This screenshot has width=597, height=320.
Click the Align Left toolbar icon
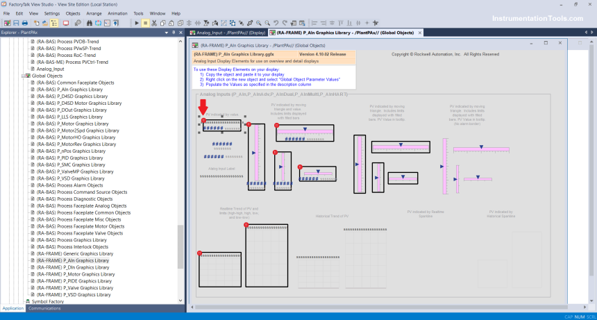click(x=314, y=23)
